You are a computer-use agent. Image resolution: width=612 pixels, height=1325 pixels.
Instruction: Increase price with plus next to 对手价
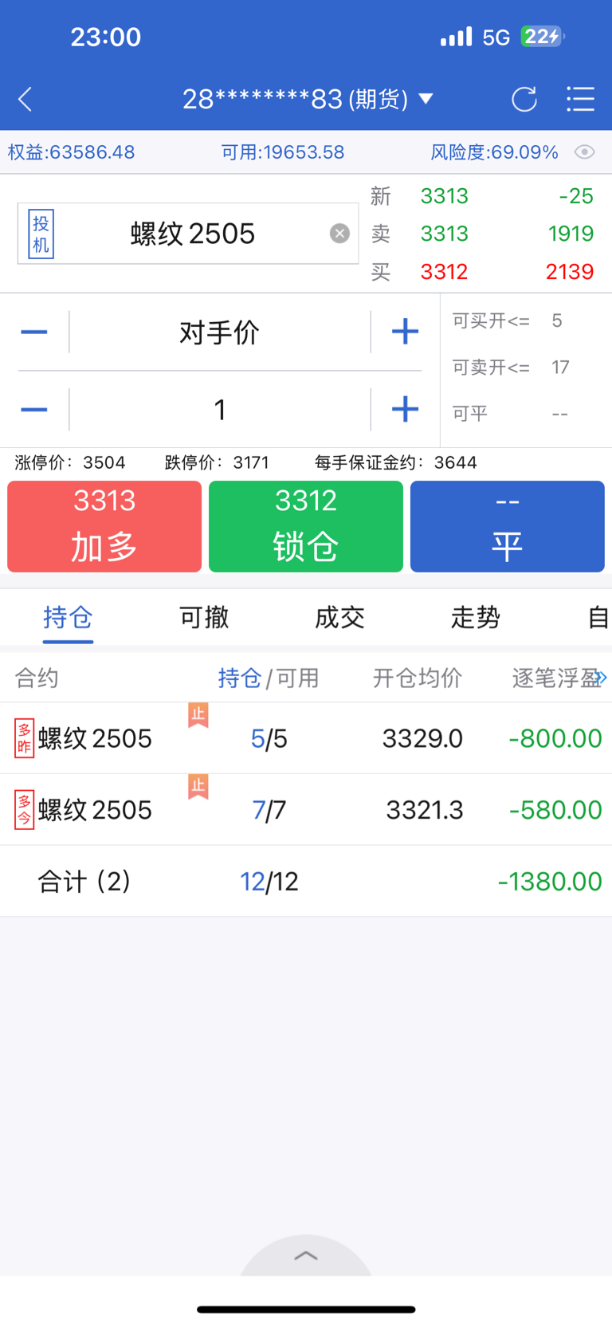point(405,332)
